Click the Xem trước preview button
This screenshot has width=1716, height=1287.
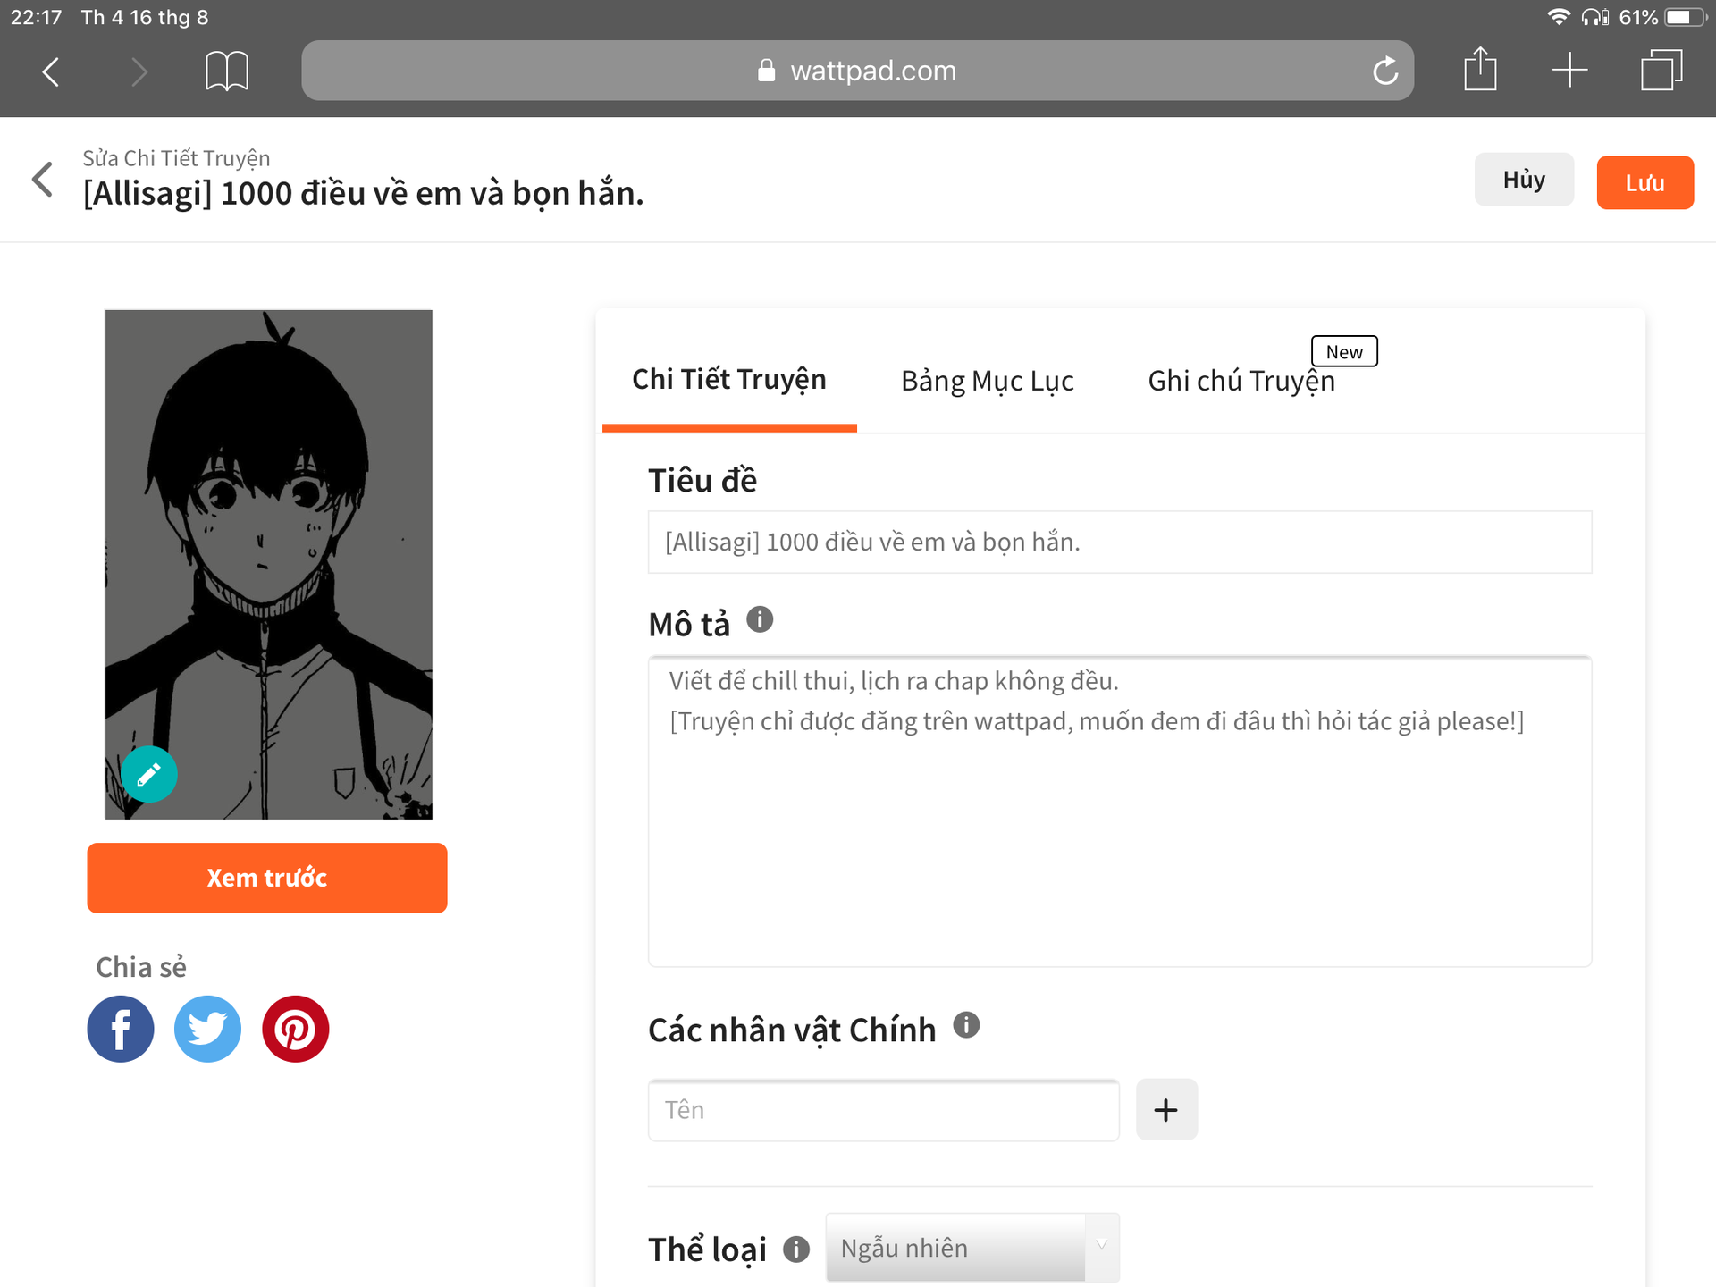[267, 878]
